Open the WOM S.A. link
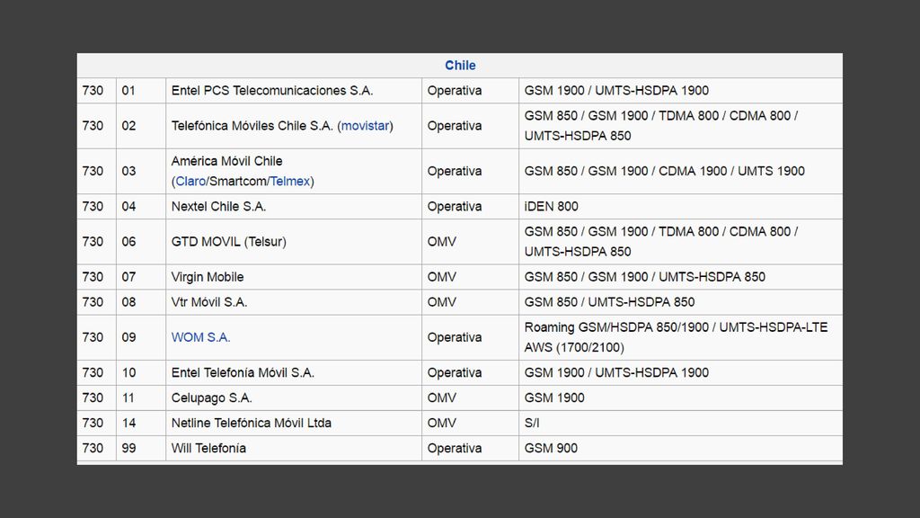The height and width of the screenshot is (518, 920). coord(200,337)
